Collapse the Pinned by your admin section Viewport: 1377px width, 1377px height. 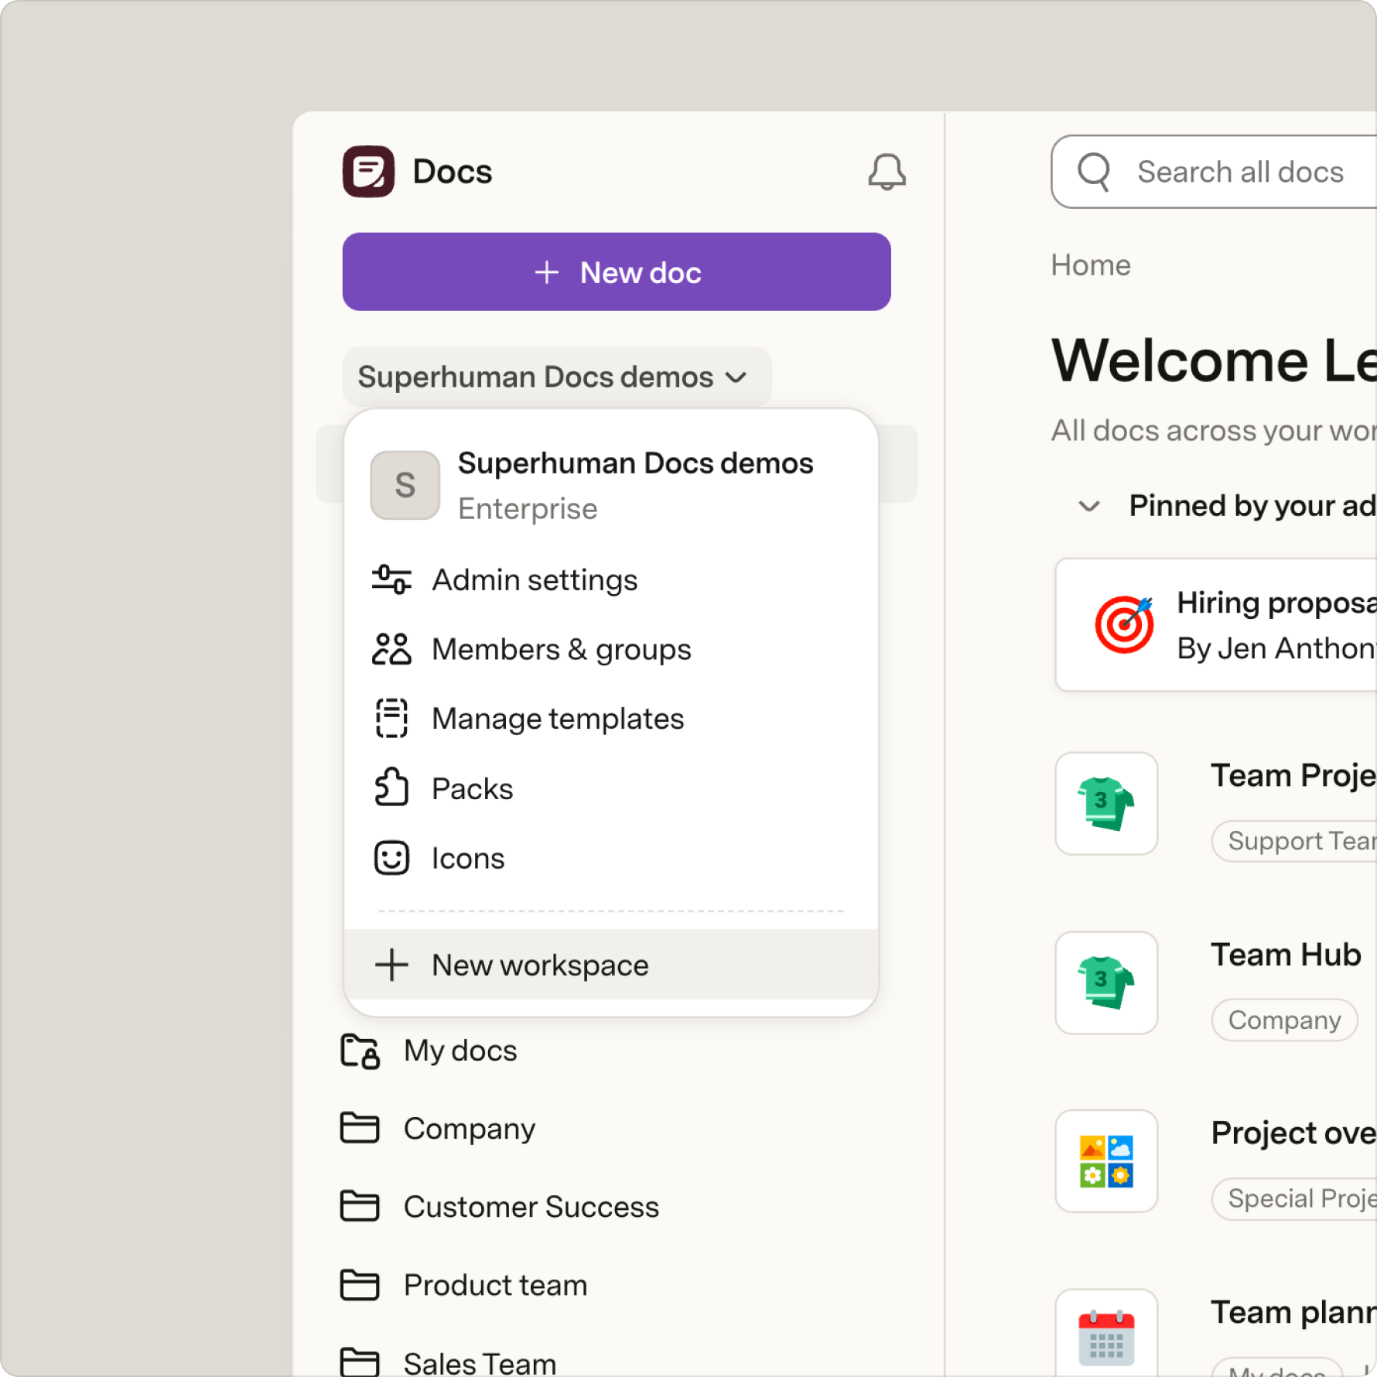(x=1089, y=506)
